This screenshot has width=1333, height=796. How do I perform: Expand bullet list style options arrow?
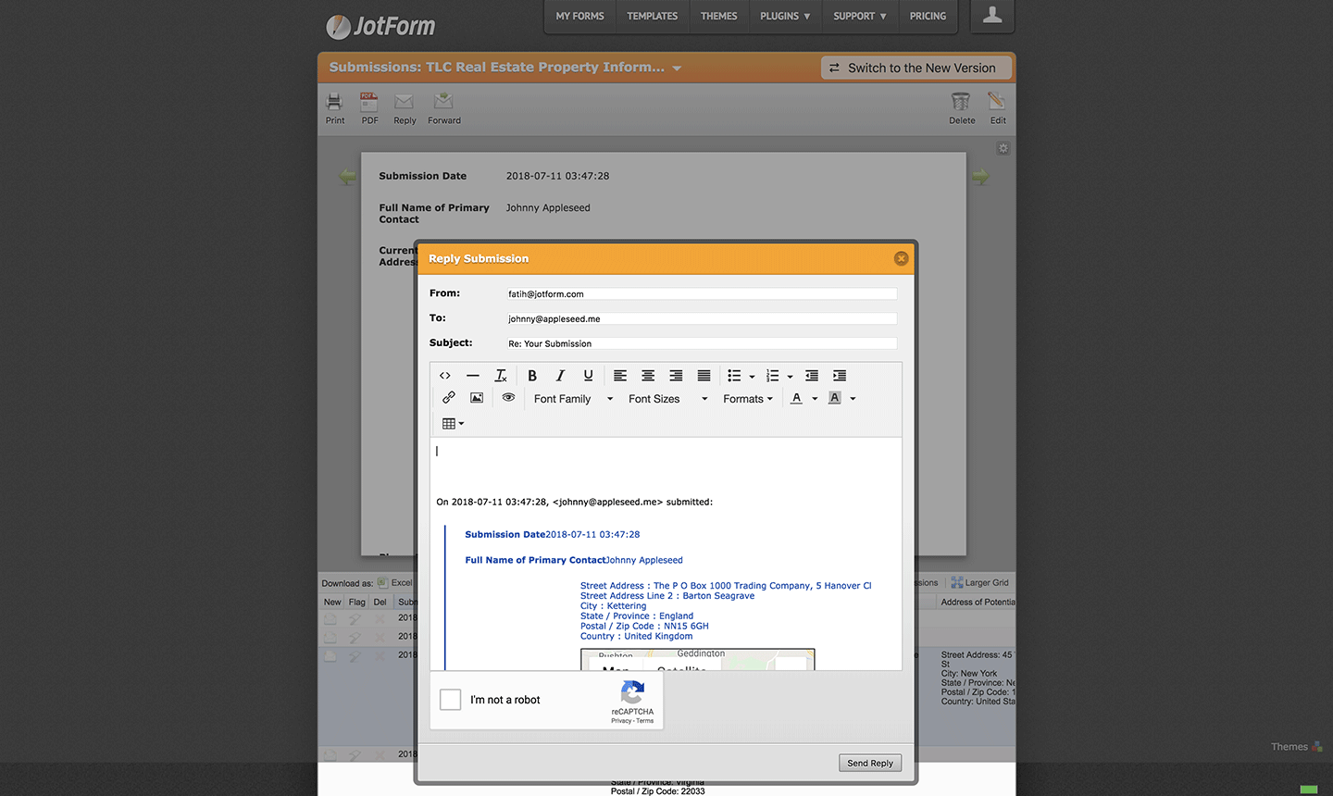click(x=752, y=377)
